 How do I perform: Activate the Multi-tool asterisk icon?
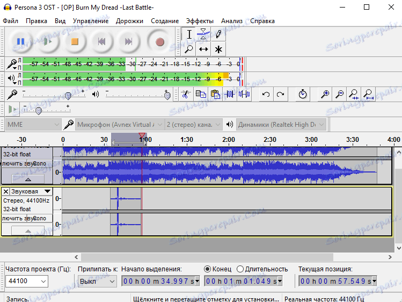218,49
